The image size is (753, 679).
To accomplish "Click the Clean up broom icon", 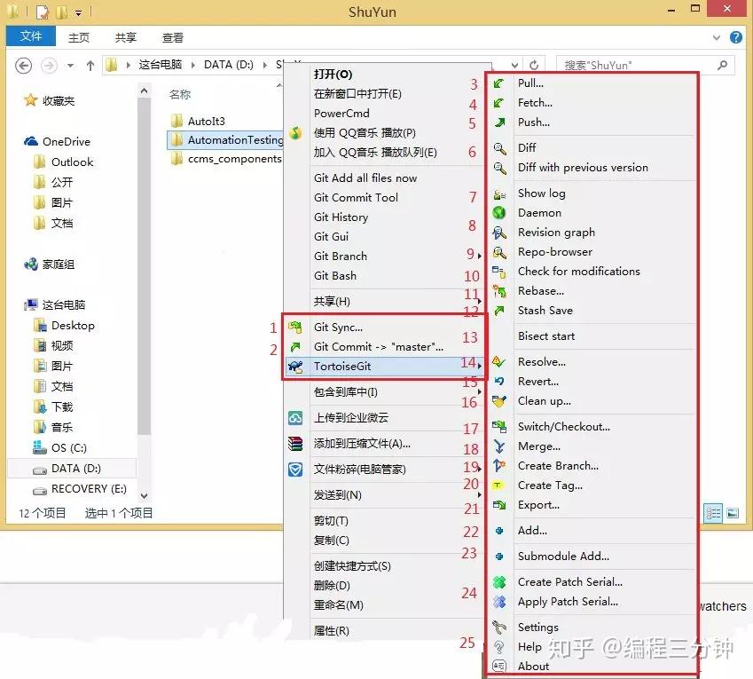I will [x=499, y=401].
